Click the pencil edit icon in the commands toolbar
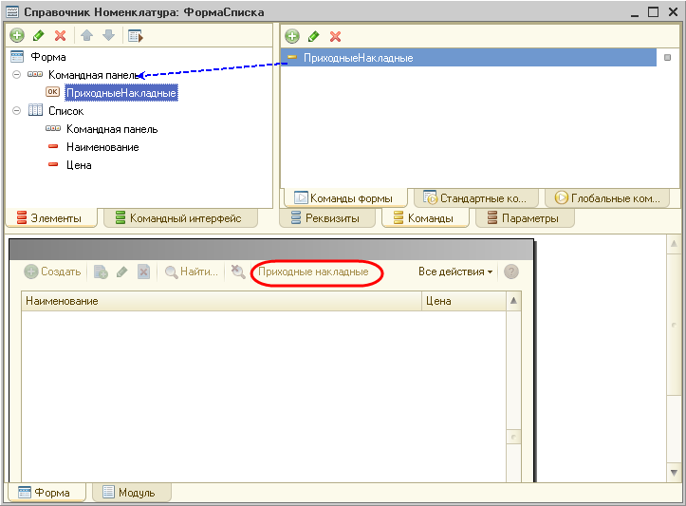686x506 pixels. click(313, 36)
